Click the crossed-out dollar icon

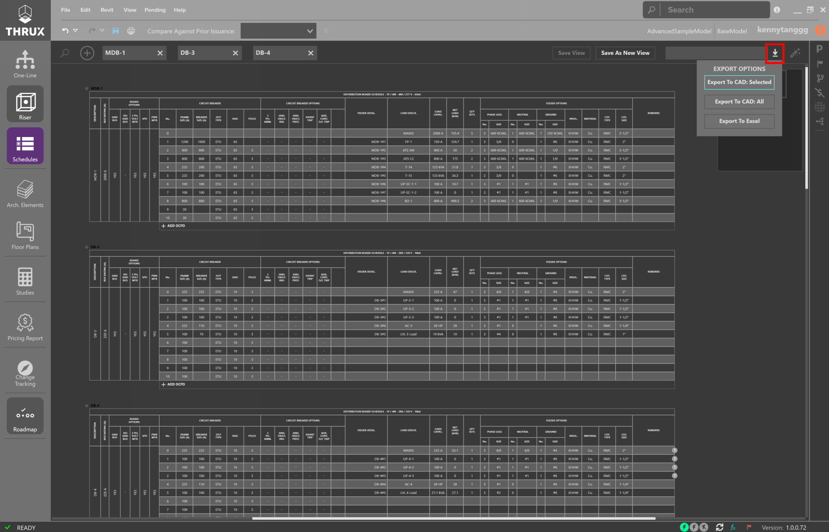click(820, 92)
